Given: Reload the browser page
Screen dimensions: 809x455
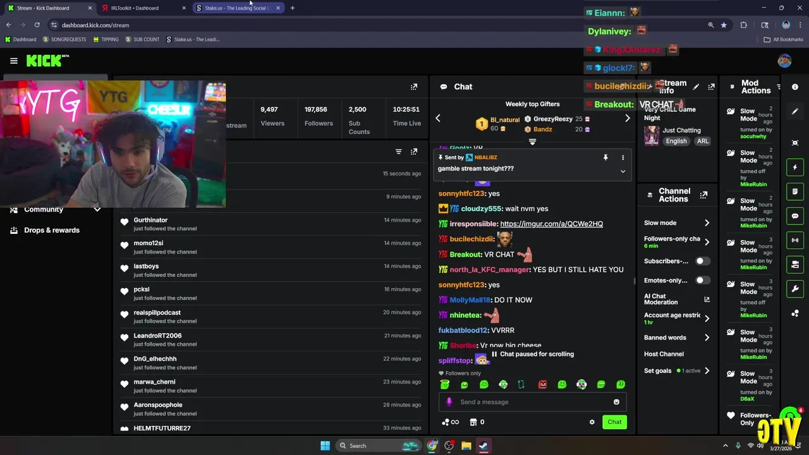Looking at the screenshot, I should pyautogui.click(x=37, y=25).
